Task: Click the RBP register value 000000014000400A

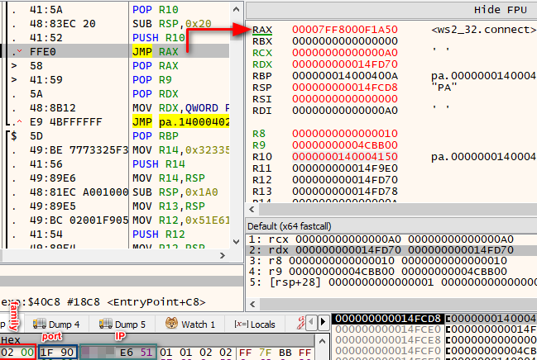Action: (x=345, y=76)
